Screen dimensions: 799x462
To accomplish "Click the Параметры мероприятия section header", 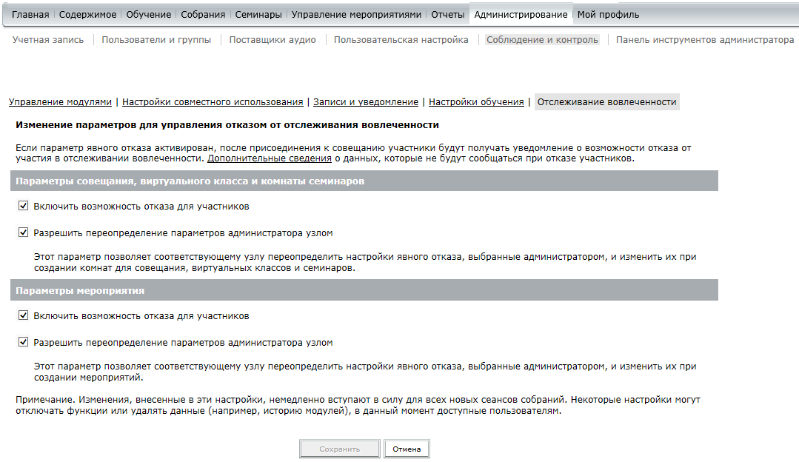I will pos(364,290).
